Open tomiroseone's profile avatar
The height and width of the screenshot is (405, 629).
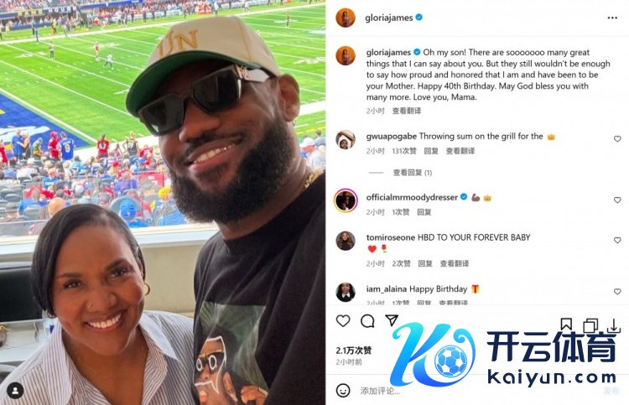pos(346,241)
